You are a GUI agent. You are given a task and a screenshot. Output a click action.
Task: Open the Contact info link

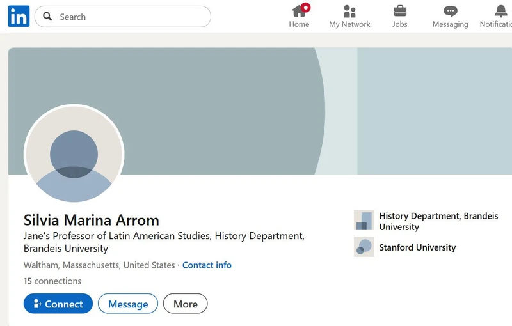click(x=207, y=265)
